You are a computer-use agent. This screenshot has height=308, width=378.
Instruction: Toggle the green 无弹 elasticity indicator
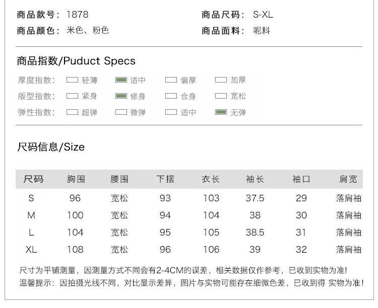click(x=221, y=112)
